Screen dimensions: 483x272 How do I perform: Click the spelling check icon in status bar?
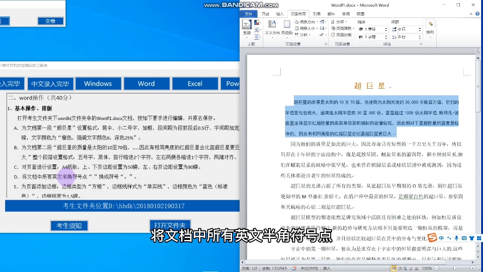click(294, 268)
